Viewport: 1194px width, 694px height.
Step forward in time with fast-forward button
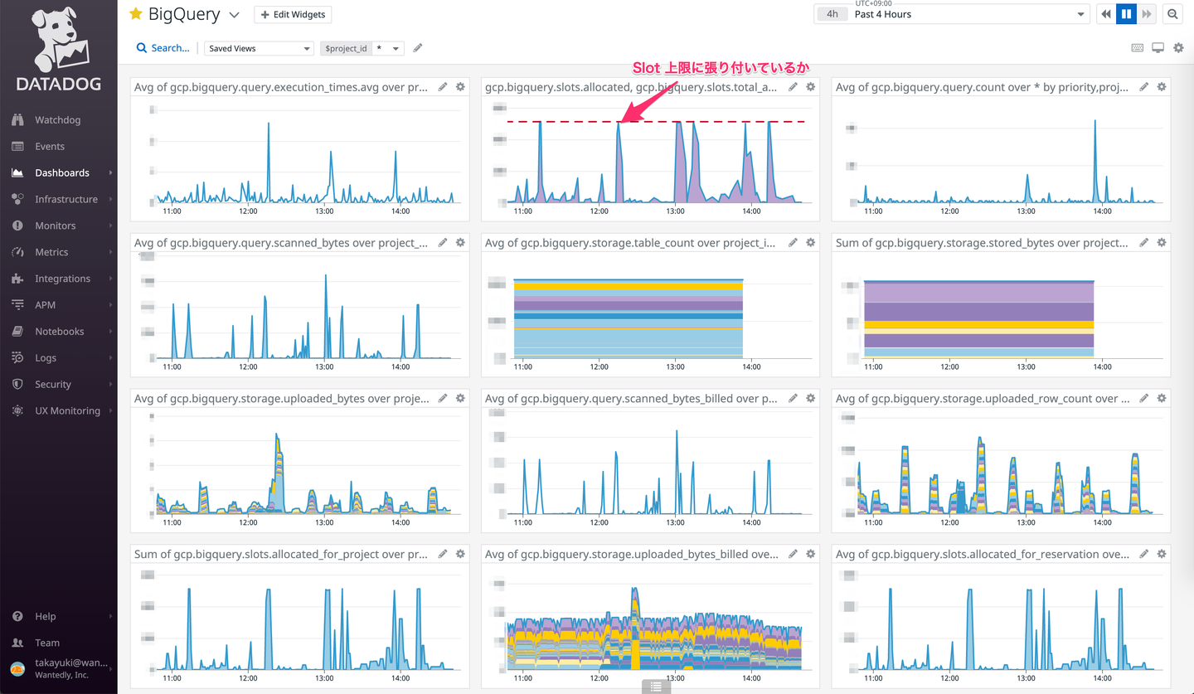pyautogui.click(x=1147, y=14)
